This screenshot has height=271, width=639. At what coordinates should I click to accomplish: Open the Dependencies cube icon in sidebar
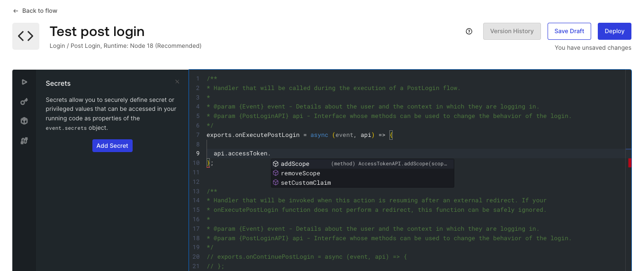coord(24,121)
